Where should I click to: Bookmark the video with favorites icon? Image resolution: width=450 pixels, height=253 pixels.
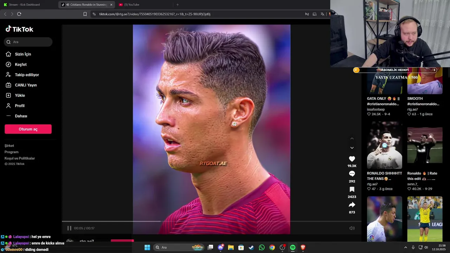pos(352,189)
